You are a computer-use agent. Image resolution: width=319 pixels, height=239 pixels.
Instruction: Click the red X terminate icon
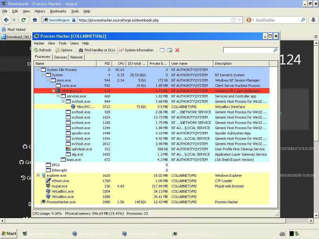pyautogui.click(x=177, y=50)
